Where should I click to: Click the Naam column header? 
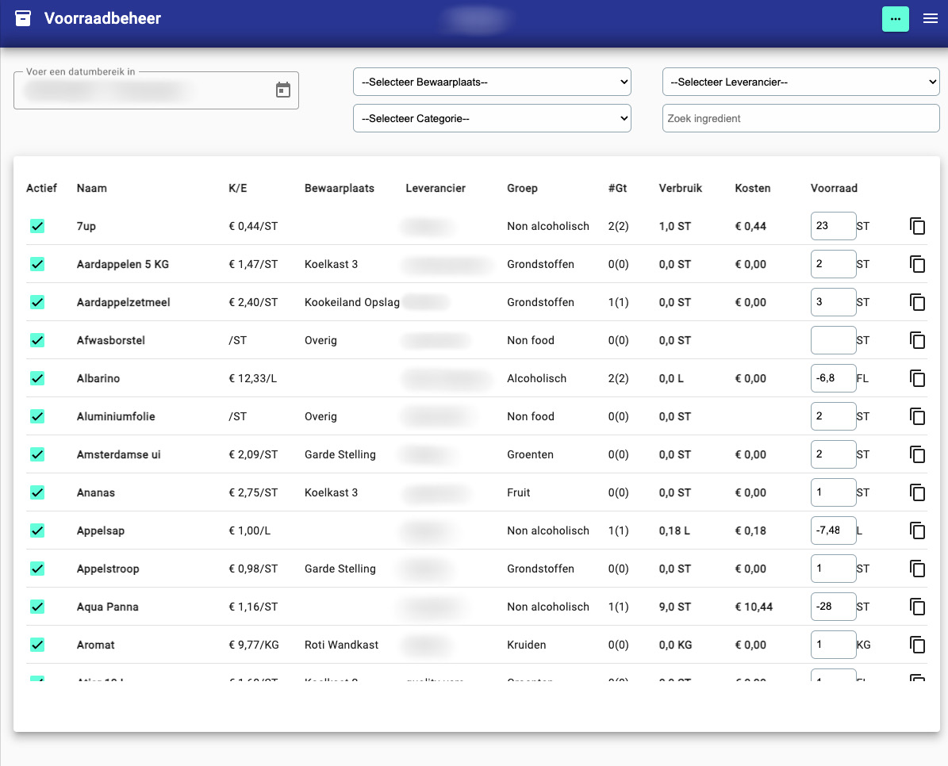(x=92, y=188)
